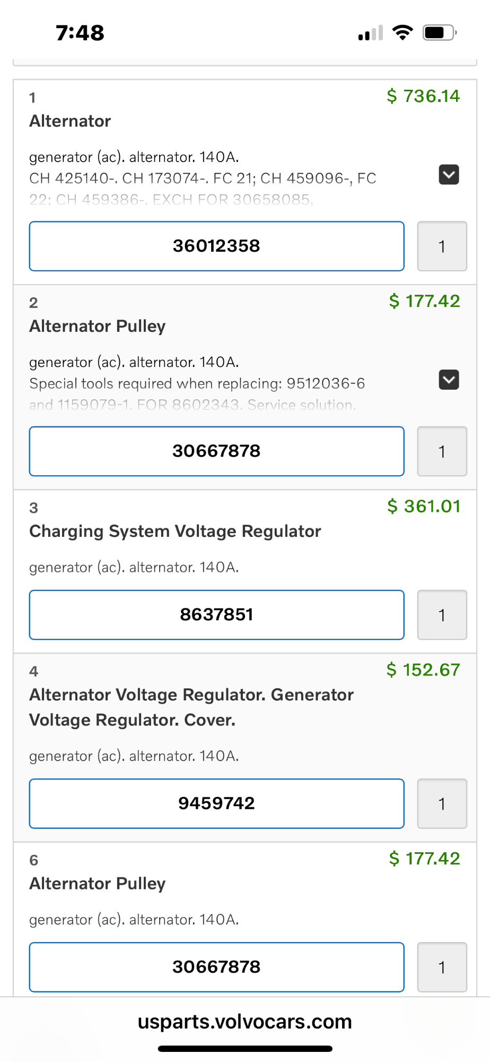Tap the 7:48 clock in status bar

[x=80, y=33]
